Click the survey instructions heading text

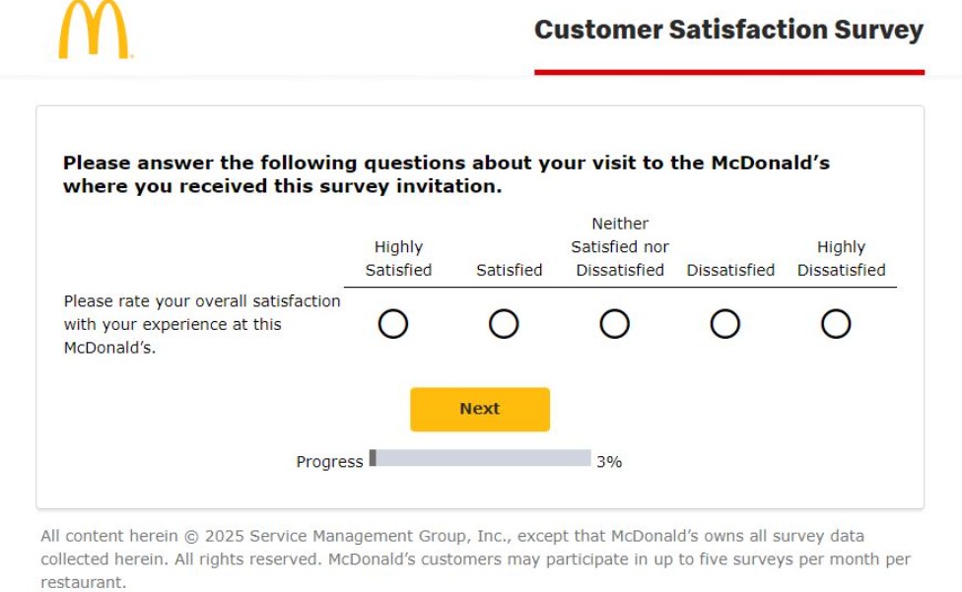point(446,174)
